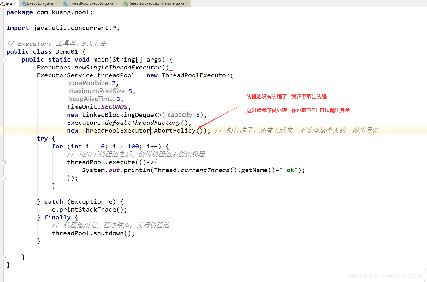Screen dimensions: 427x282
Task: Click the try keyword
Action: (42, 139)
